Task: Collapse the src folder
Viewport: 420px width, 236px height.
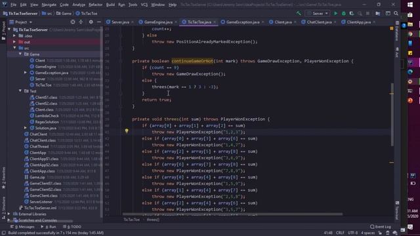Action: 14,48
